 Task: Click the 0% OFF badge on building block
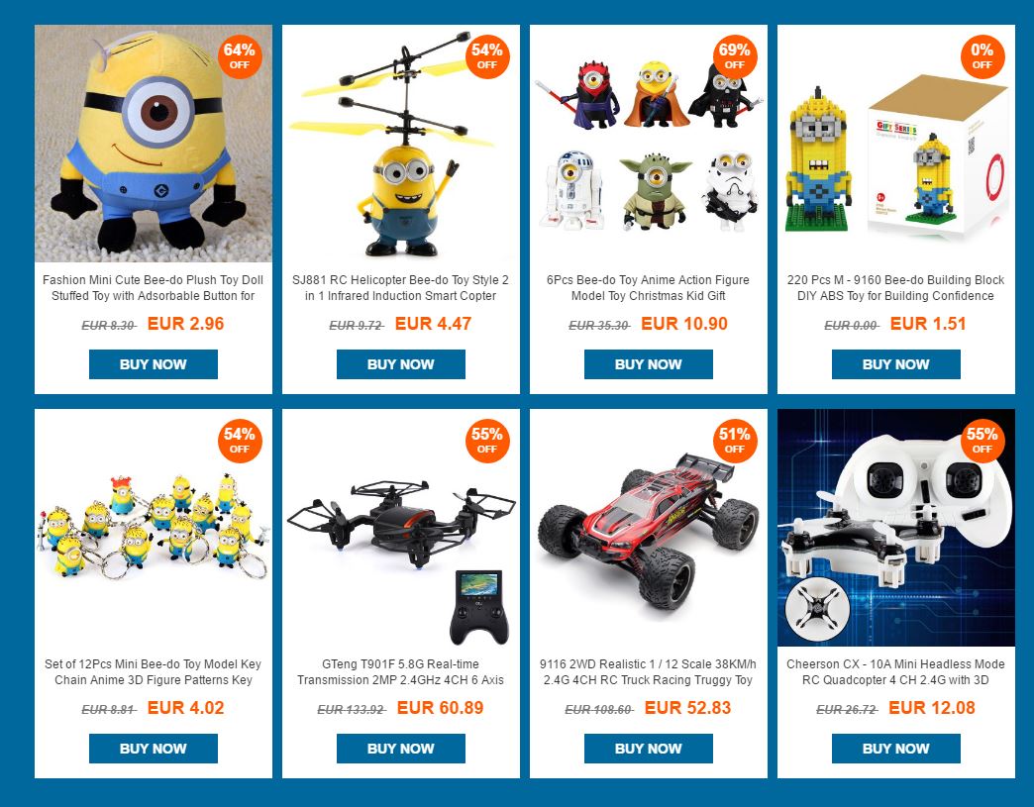pyautogui.click(x=982, y=56)
